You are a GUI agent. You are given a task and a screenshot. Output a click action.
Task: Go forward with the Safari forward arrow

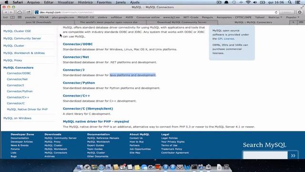11,12
